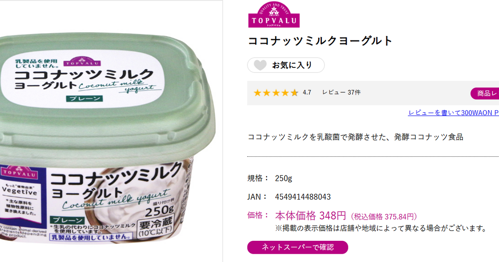
Task: Toggle the お気に入り favorite button
Action: pyautogui.click(x=286, y=65)
